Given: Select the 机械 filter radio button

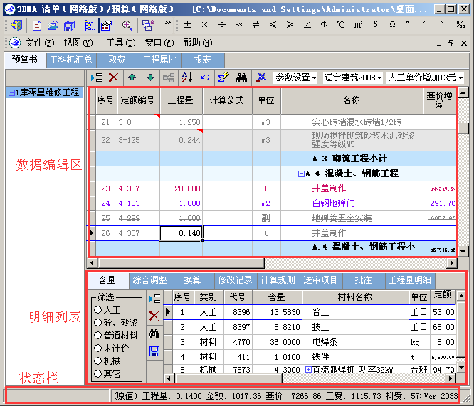Looking at the screenshot, I should coord(98,361).
